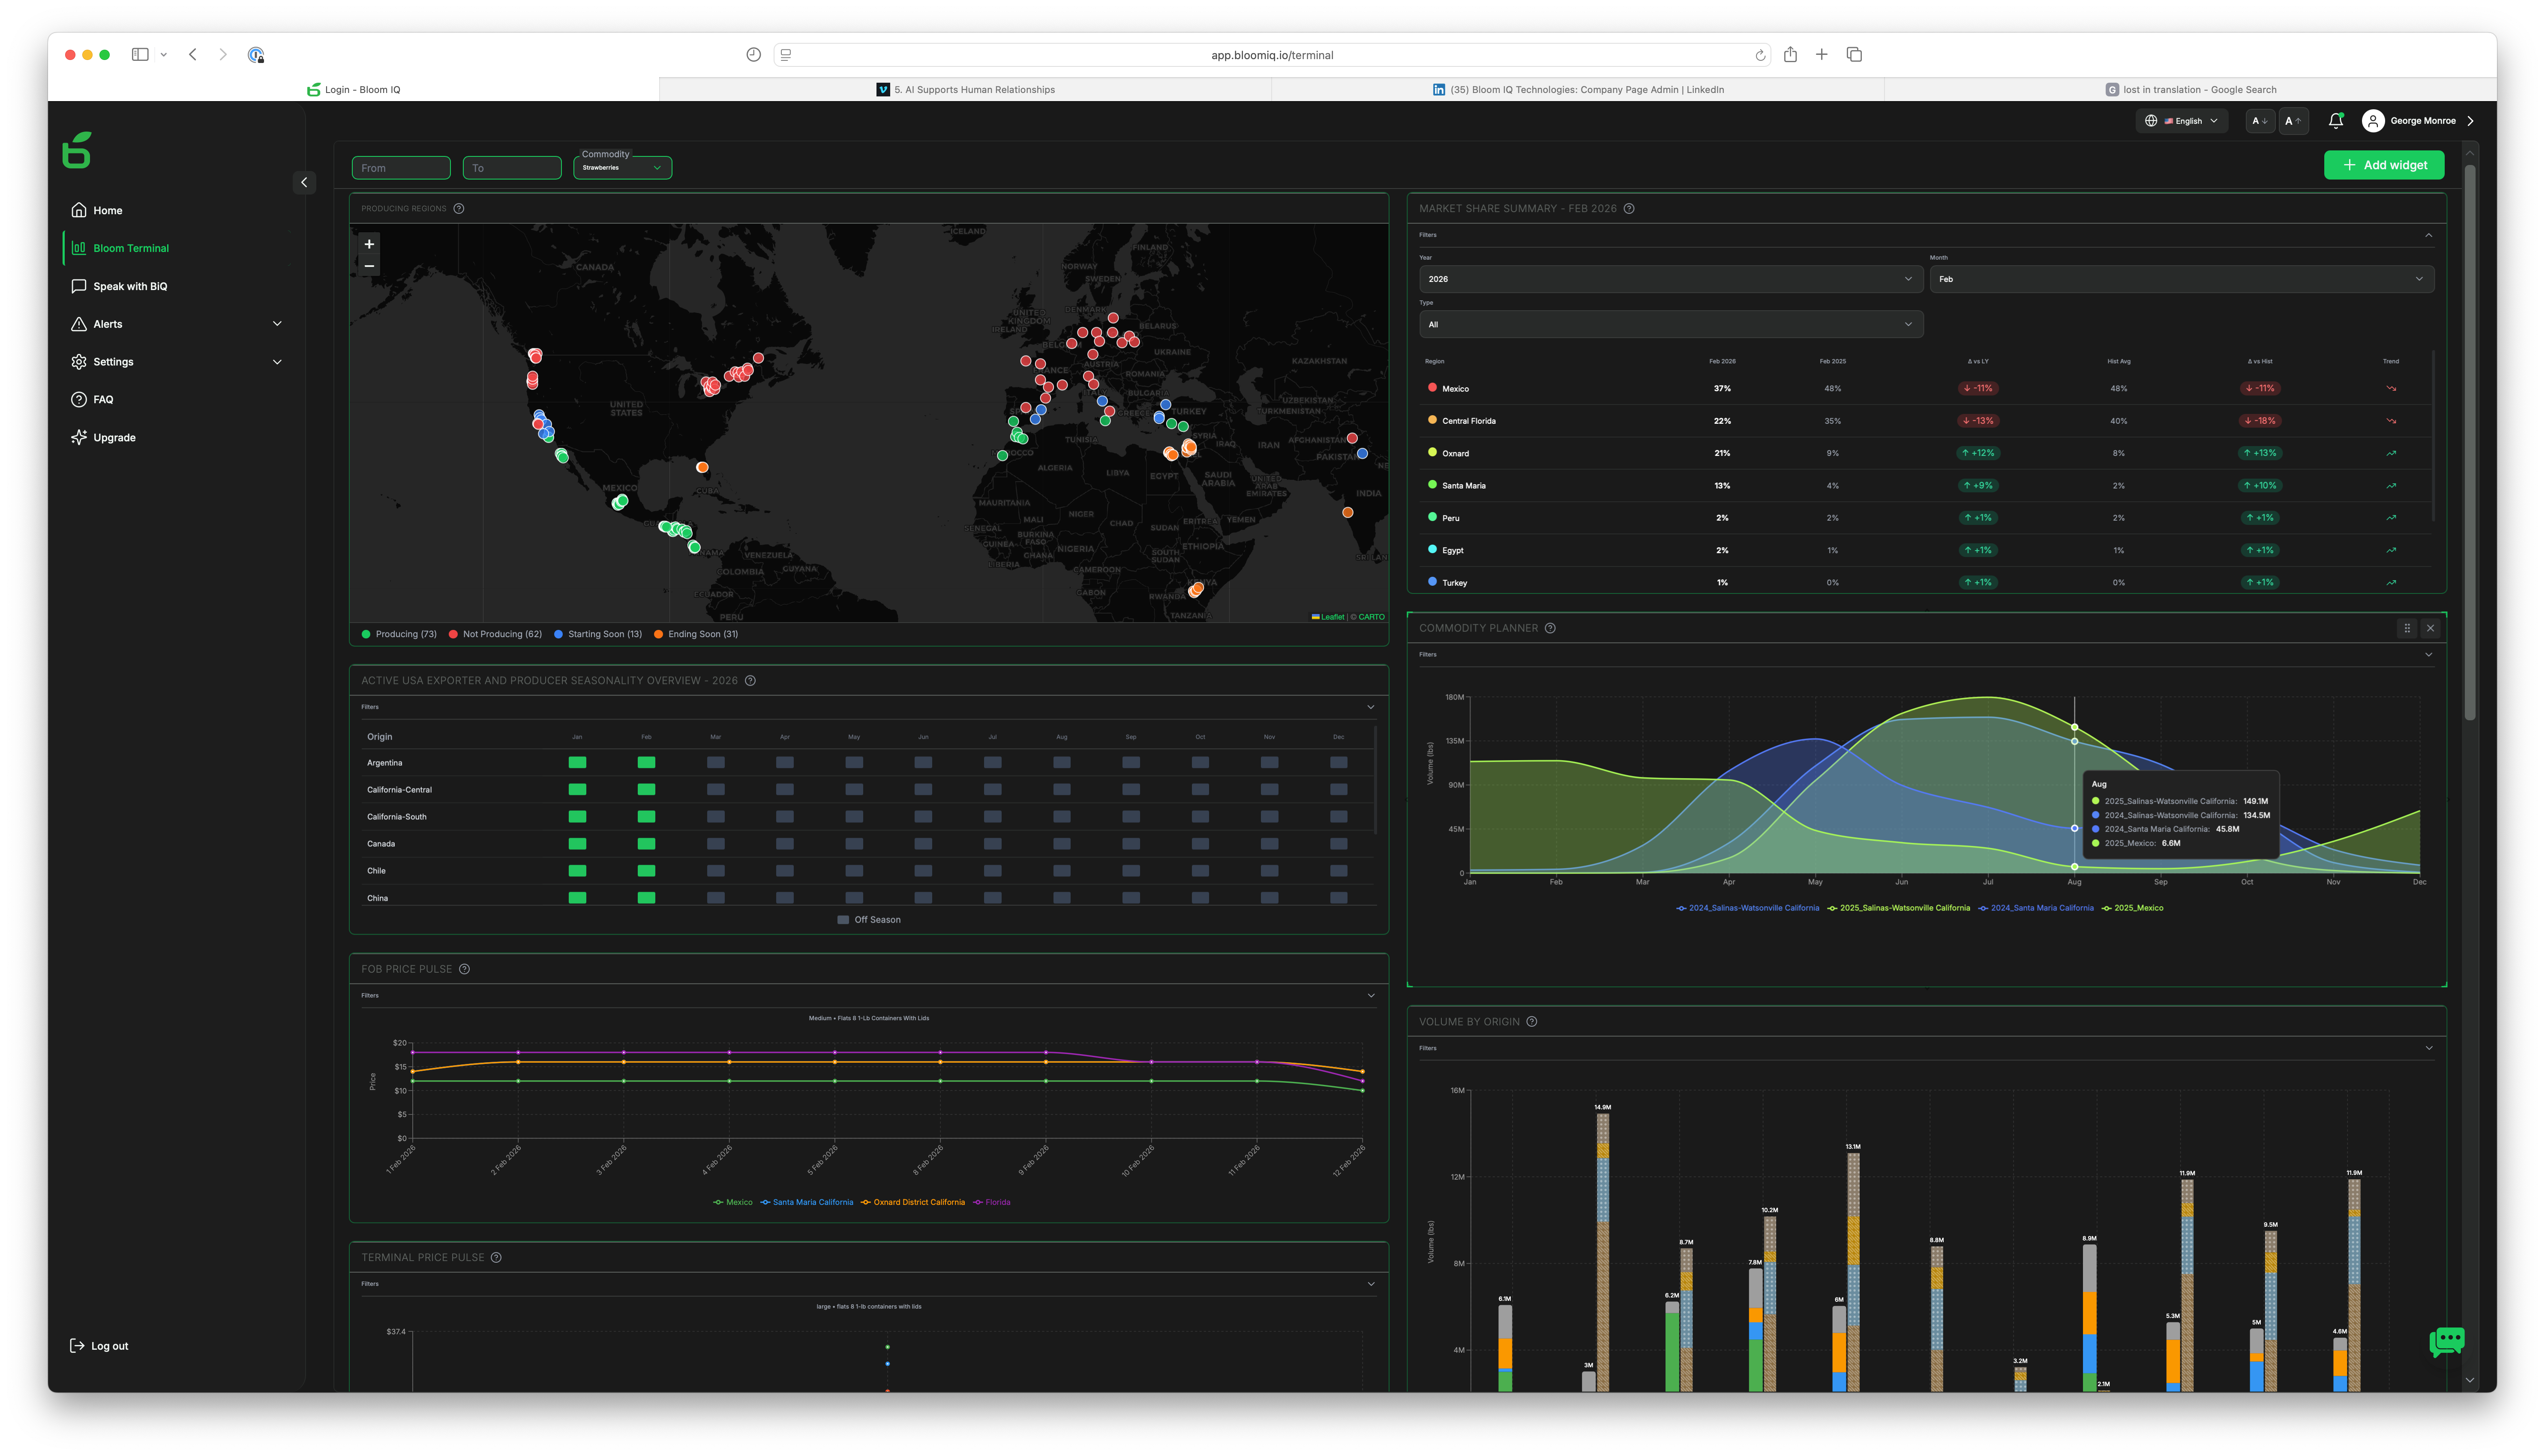Viewport: 2545px width, 1456px height.
Task: Toggle Producing series in map legend
Action: (399, 634)
